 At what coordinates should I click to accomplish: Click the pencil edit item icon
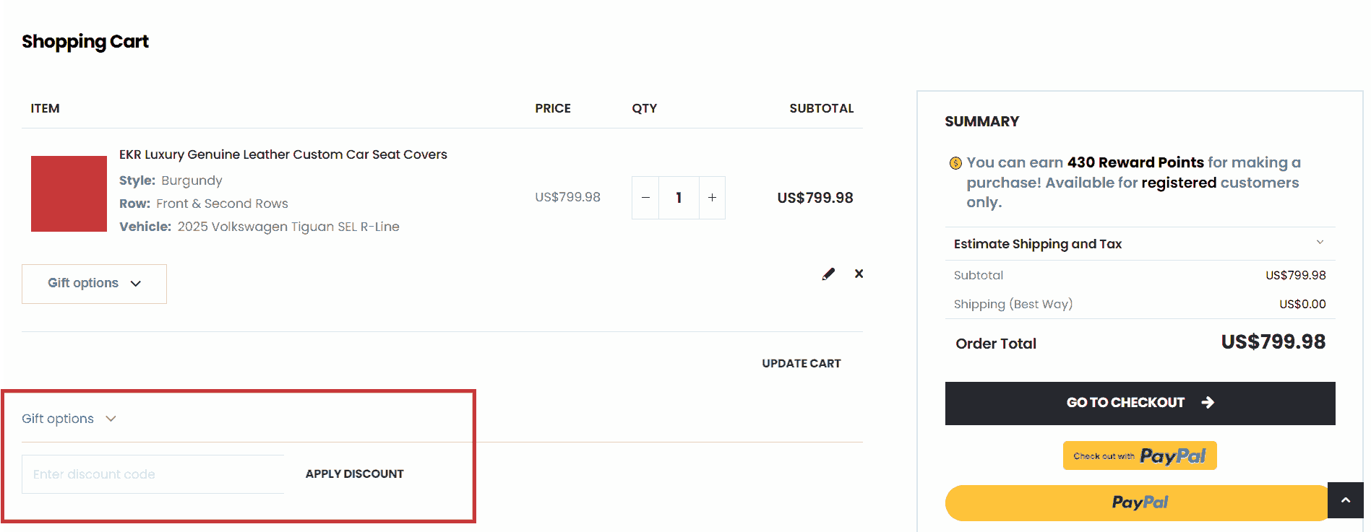tap(828, 274)
